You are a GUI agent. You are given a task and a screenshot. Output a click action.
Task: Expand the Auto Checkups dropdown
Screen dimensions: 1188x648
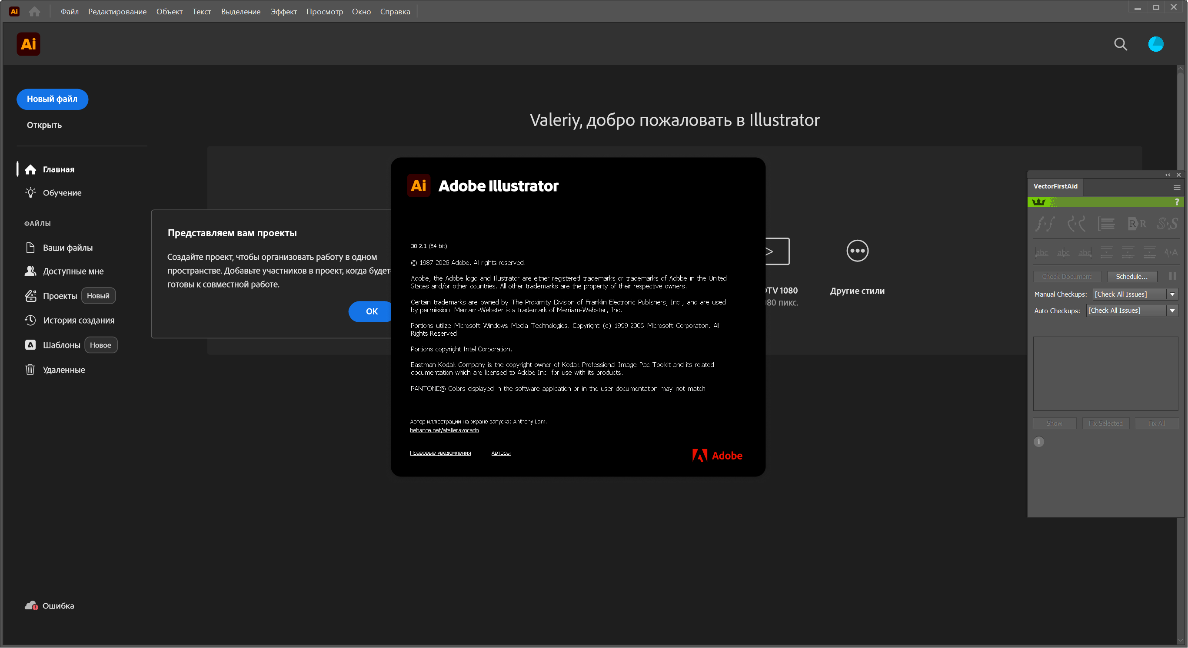pos(1172,311)
